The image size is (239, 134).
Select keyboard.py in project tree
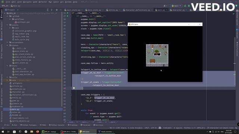pos(16,106)
